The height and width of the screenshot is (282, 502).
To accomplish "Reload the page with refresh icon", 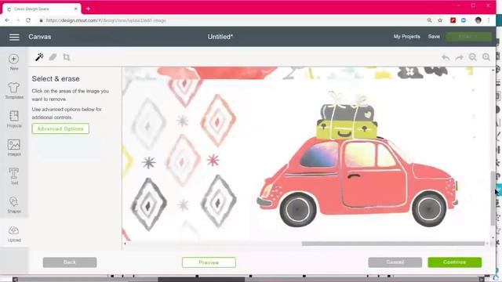I will [x=28, y=20].
